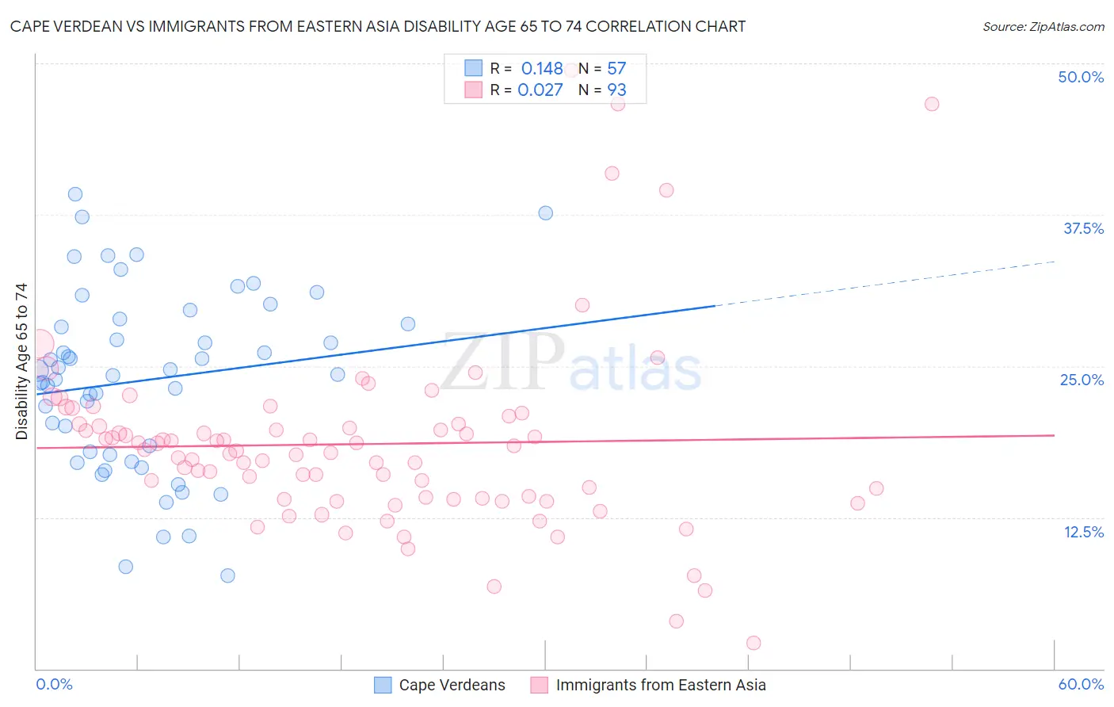
Task: Select the Immigrants from Eastern Asia label
Action: pos(661,685)
